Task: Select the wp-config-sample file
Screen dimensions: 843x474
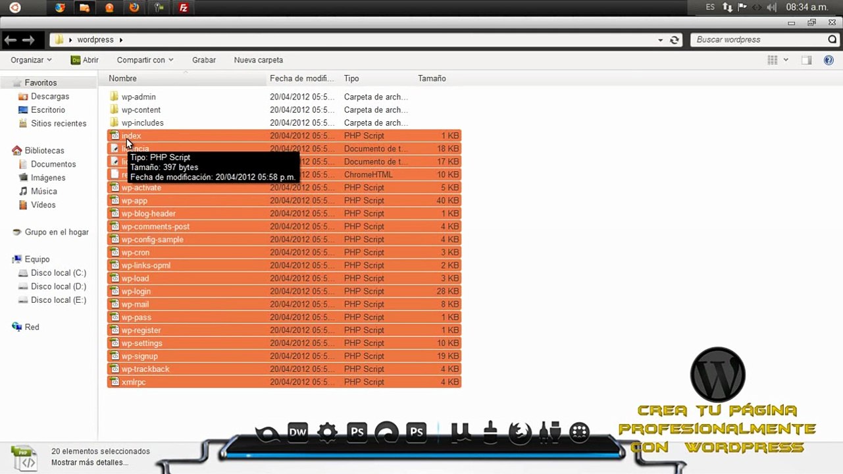Action: (284, 240)
